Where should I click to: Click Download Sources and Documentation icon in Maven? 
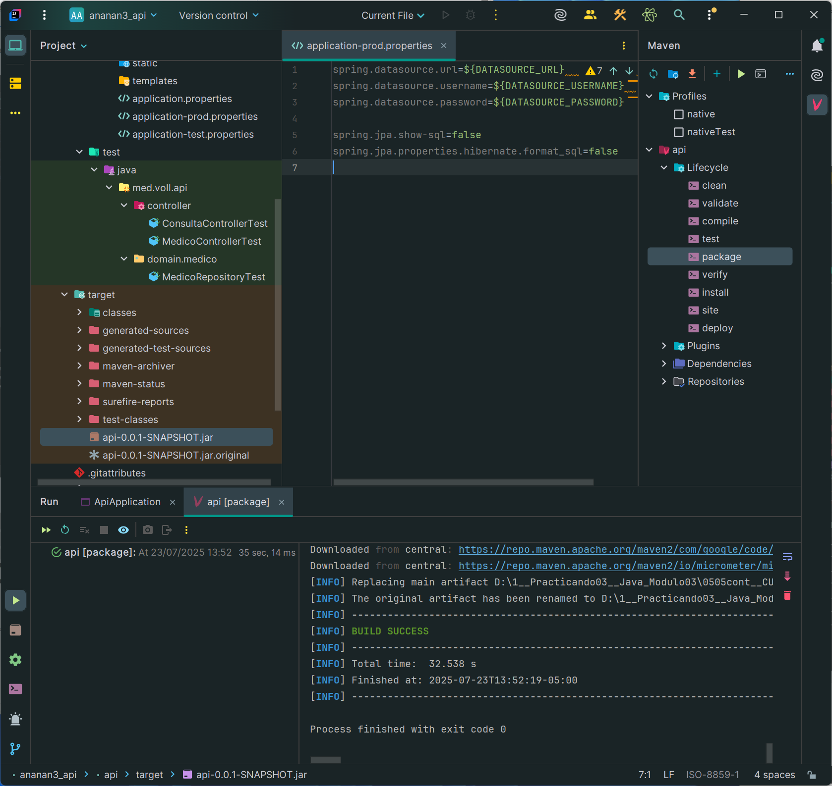(x=692, y=74)
